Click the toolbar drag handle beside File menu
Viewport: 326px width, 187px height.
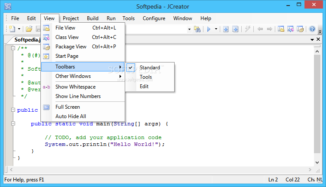[6, 18]
